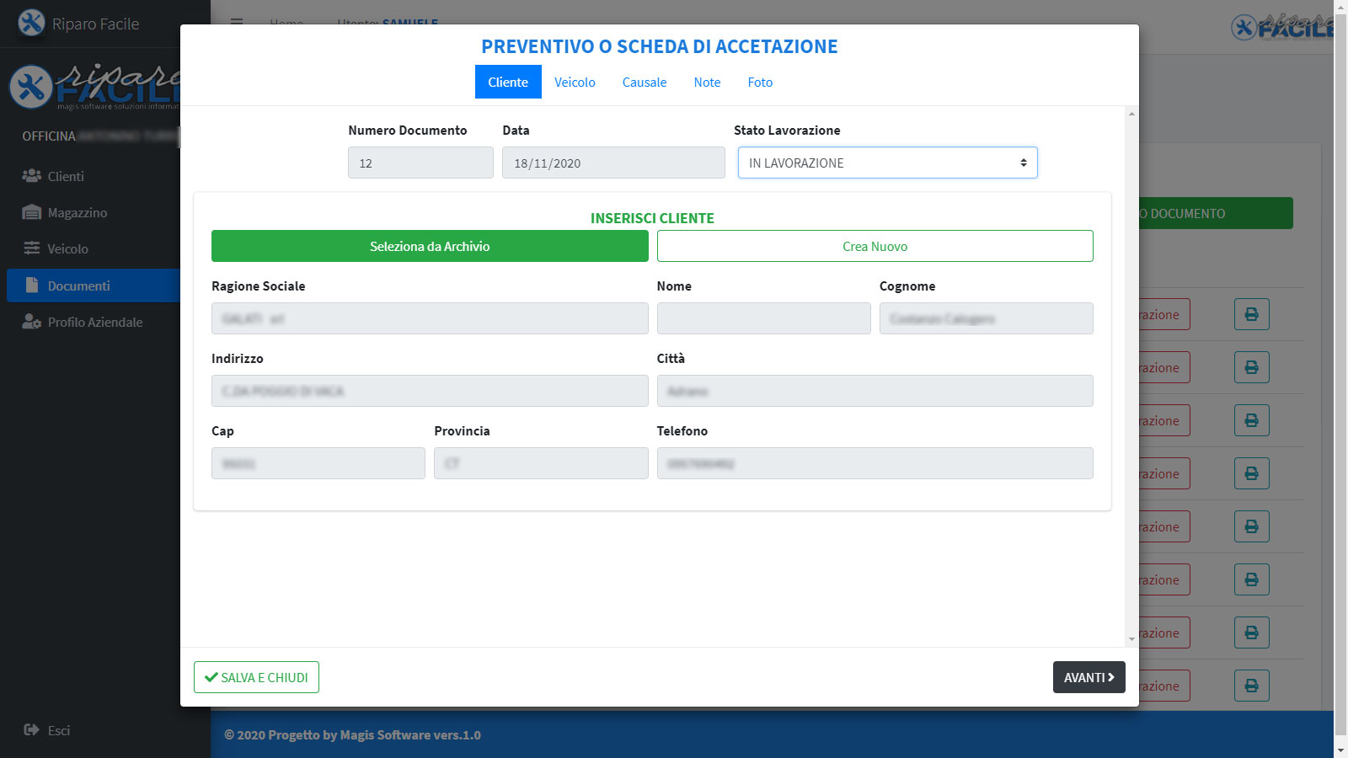Click the Data field showing 18/11/2020

point(613,163)
